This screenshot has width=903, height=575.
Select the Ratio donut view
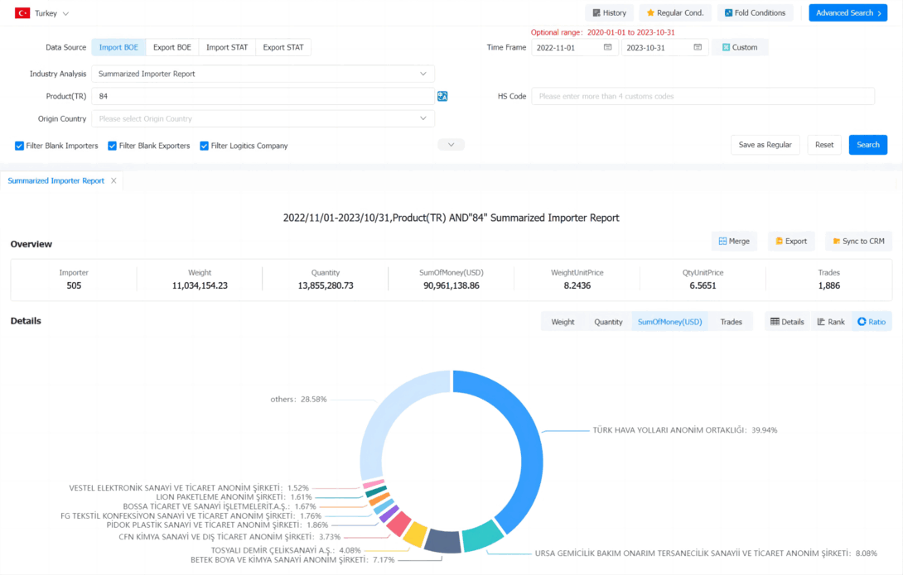pyautogui.click(x=872, y=322)
